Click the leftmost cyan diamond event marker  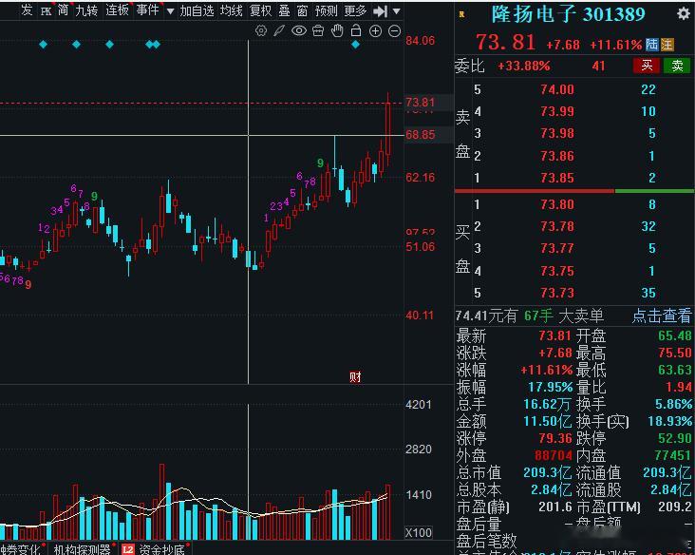coord(43,45)
